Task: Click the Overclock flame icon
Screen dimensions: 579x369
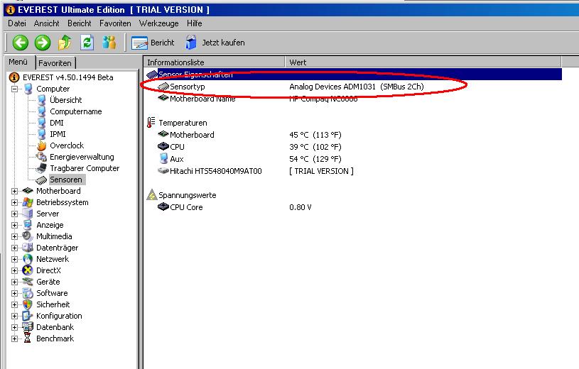Action: pyautogui.click(x=41, y=145)
